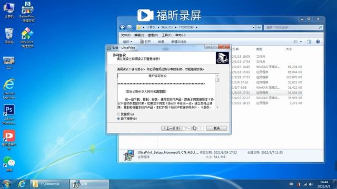Open the 编辑(E) menu

139,35
